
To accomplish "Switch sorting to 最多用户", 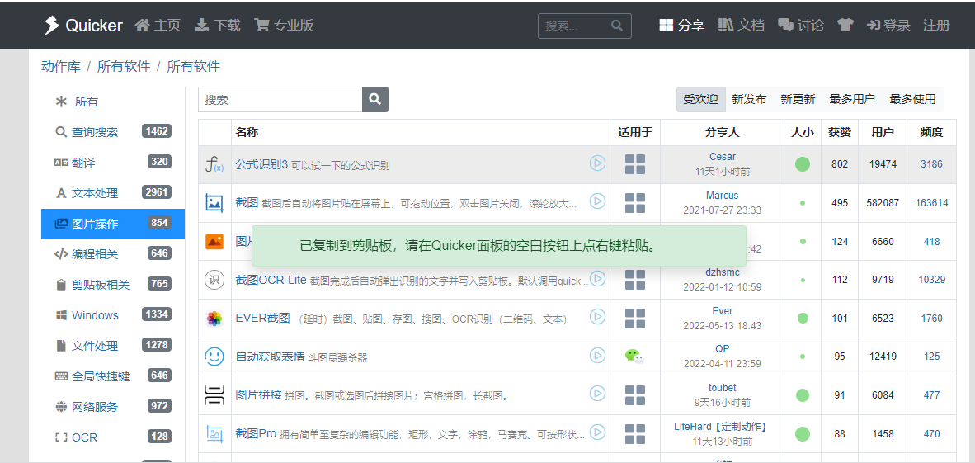I will coord(852,99).
